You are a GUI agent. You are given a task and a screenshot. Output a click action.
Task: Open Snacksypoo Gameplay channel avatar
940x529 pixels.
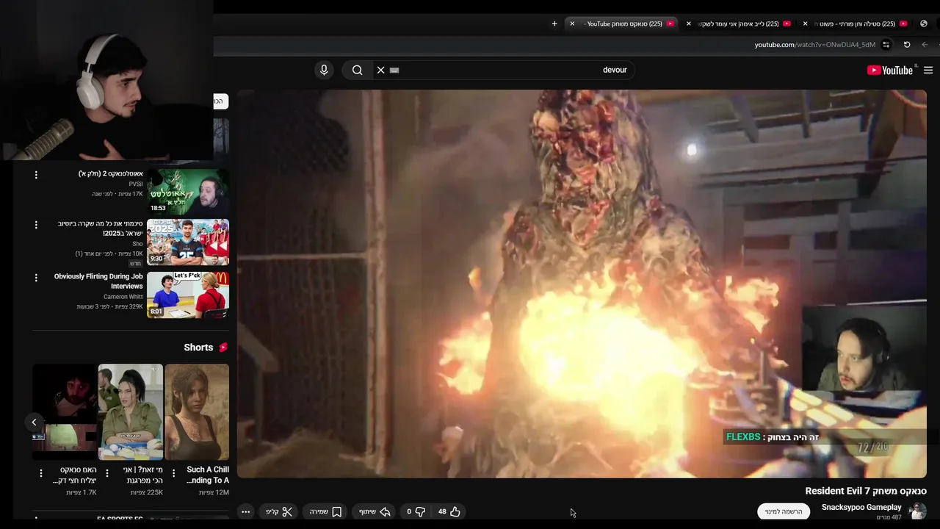pos(917,511)
